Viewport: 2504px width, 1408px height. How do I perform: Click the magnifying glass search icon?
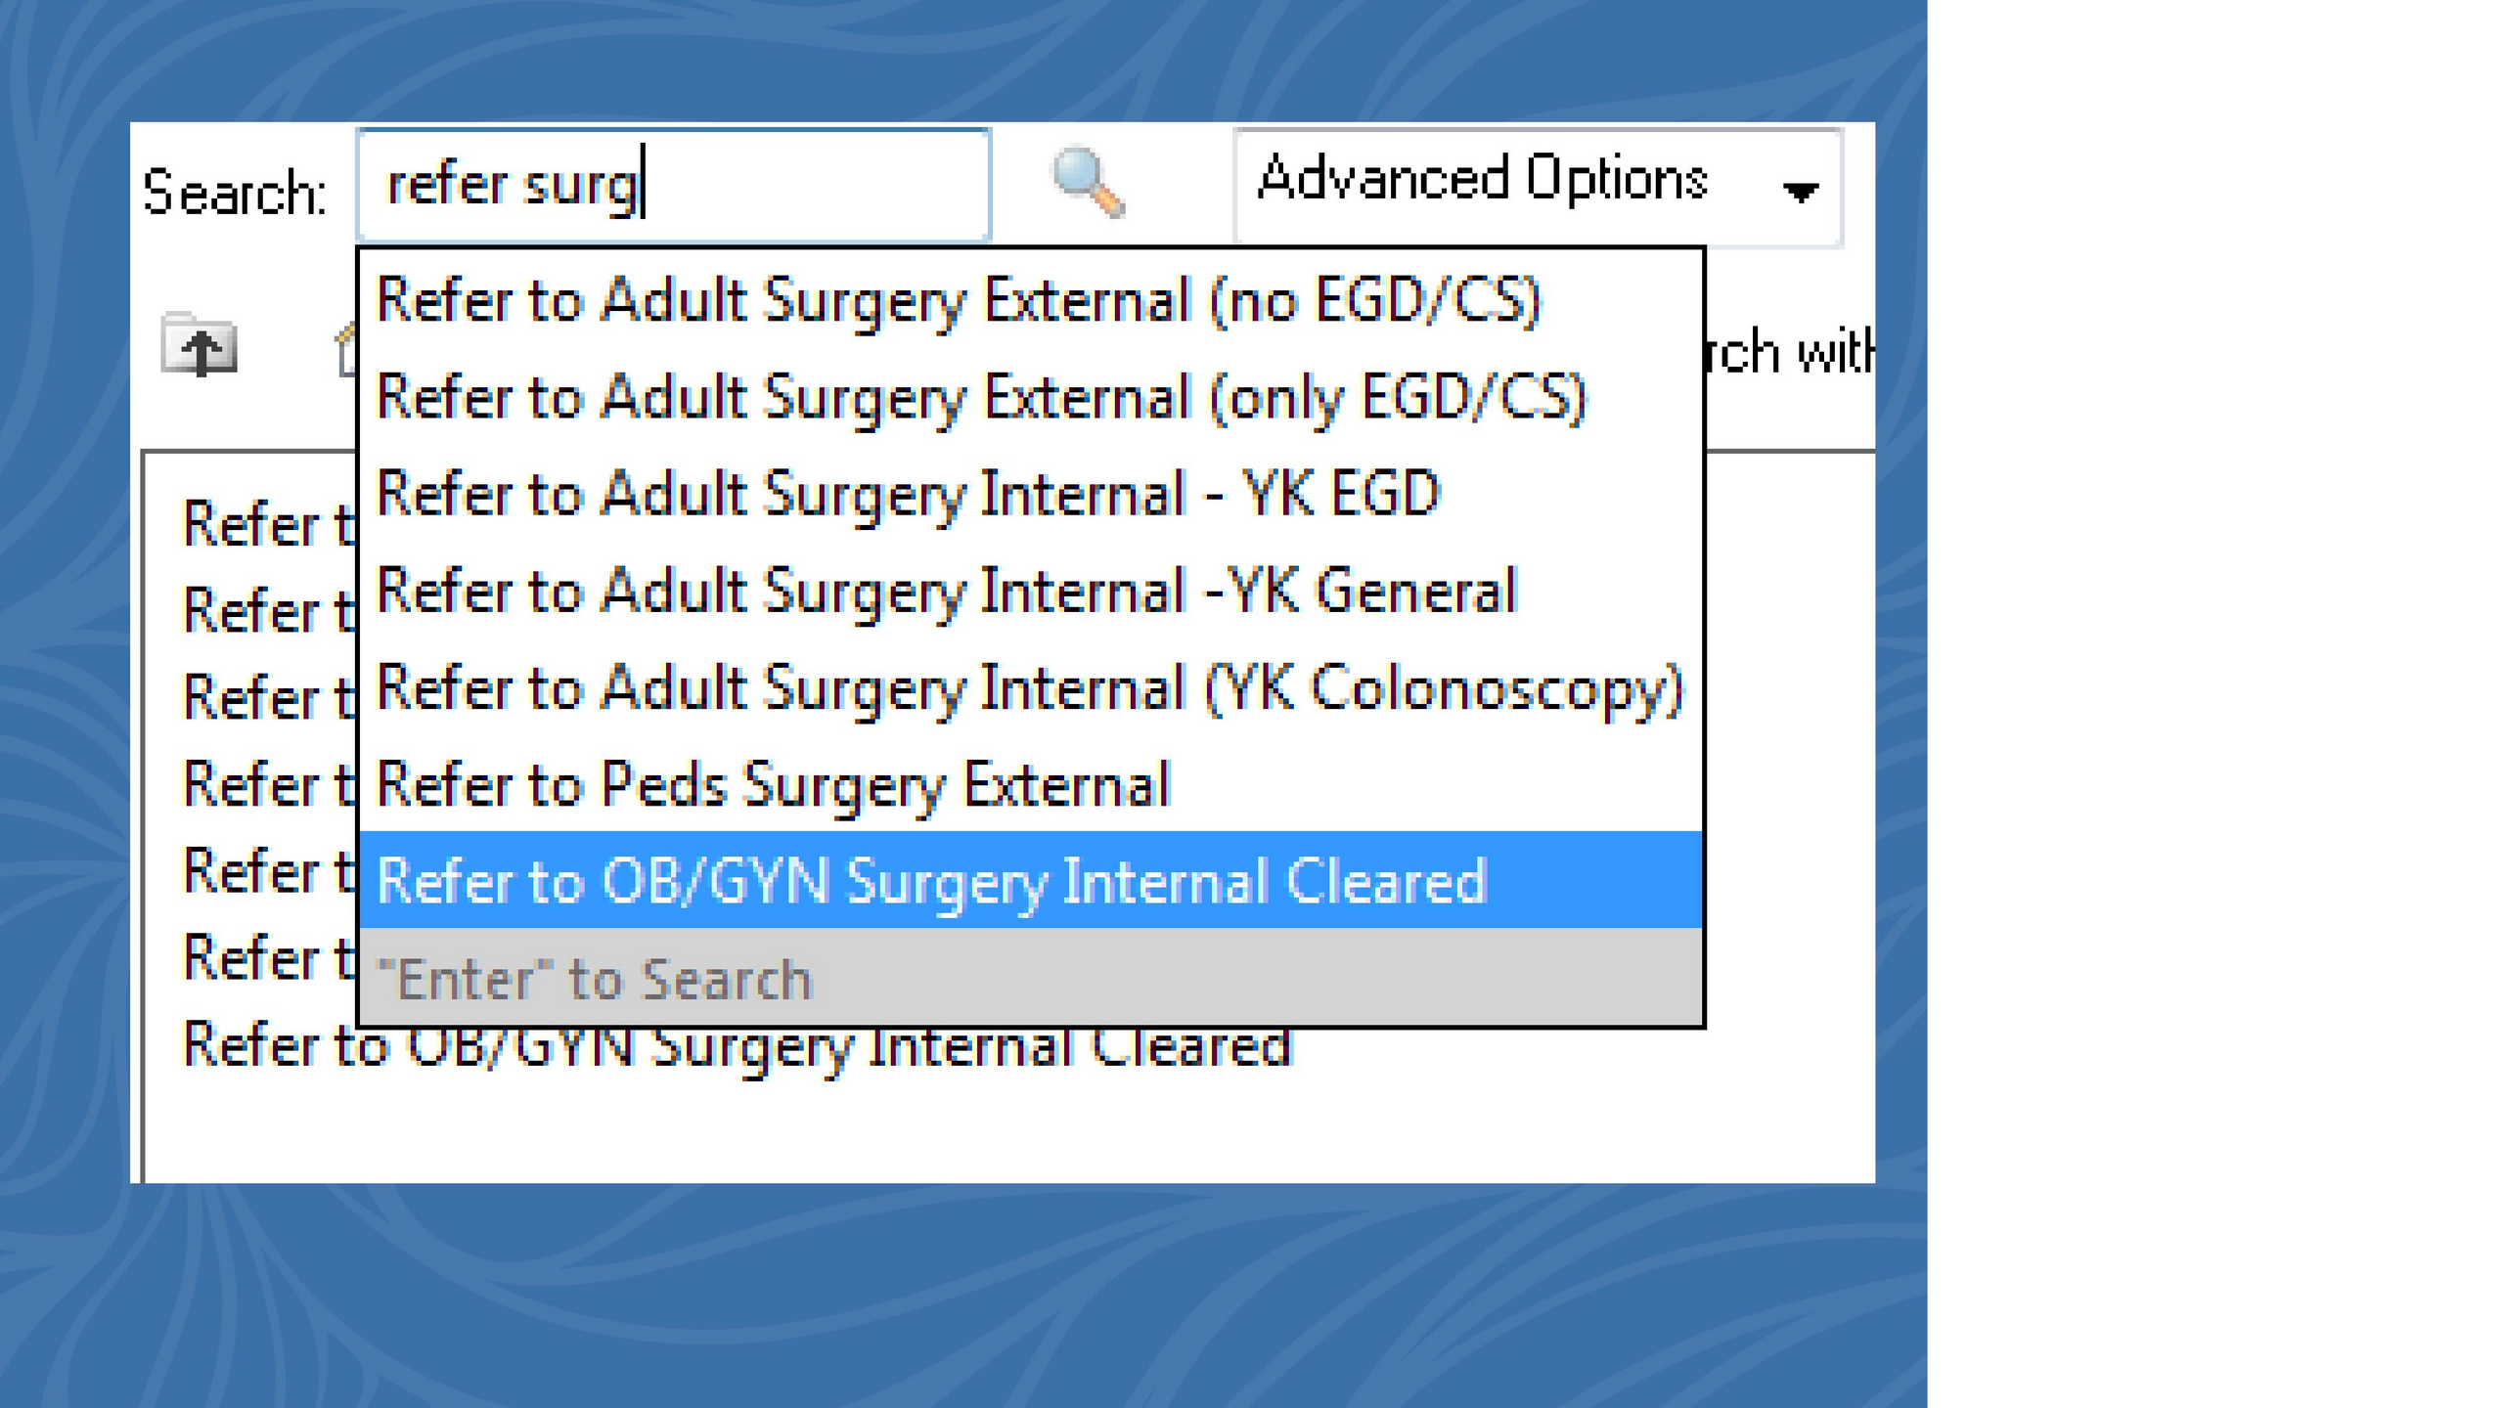(1088, 183)
